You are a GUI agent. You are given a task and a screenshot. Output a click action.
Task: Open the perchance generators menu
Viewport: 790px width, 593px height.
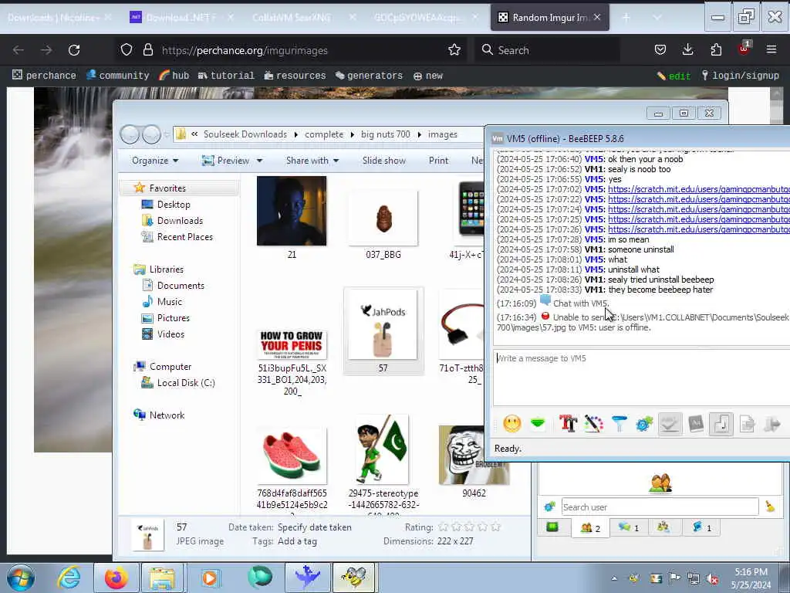click(370, 76)
